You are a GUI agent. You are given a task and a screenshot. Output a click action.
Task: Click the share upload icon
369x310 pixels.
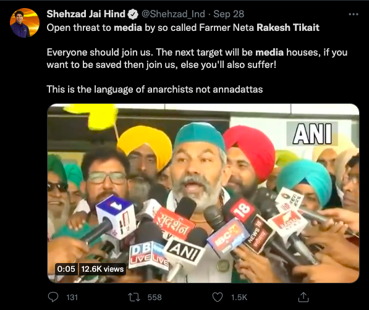click(x=303, y=297)
